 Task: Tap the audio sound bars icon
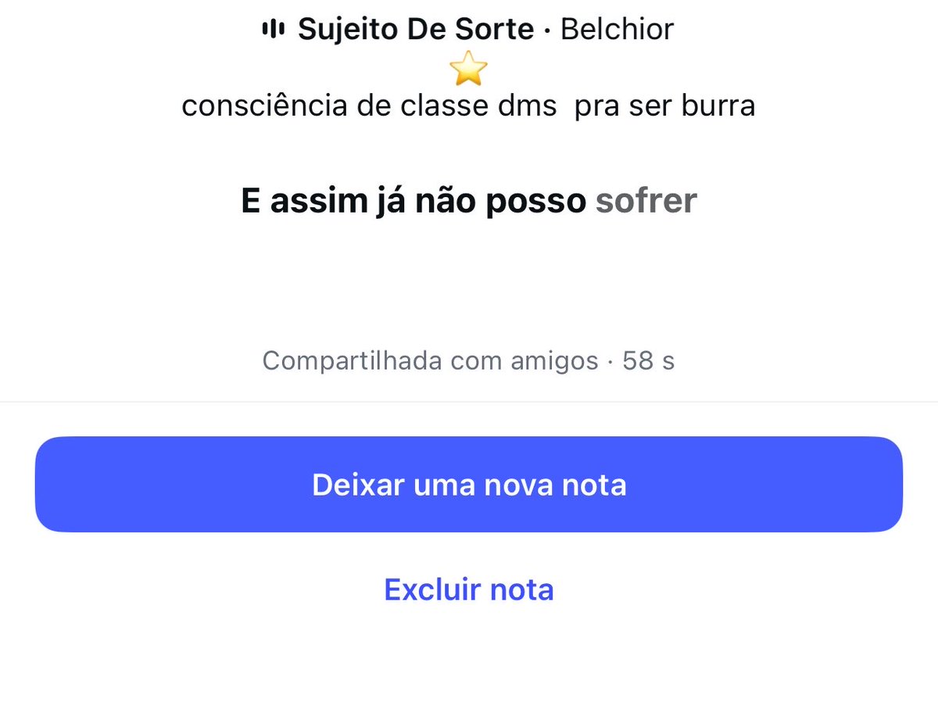pos(273,30)
